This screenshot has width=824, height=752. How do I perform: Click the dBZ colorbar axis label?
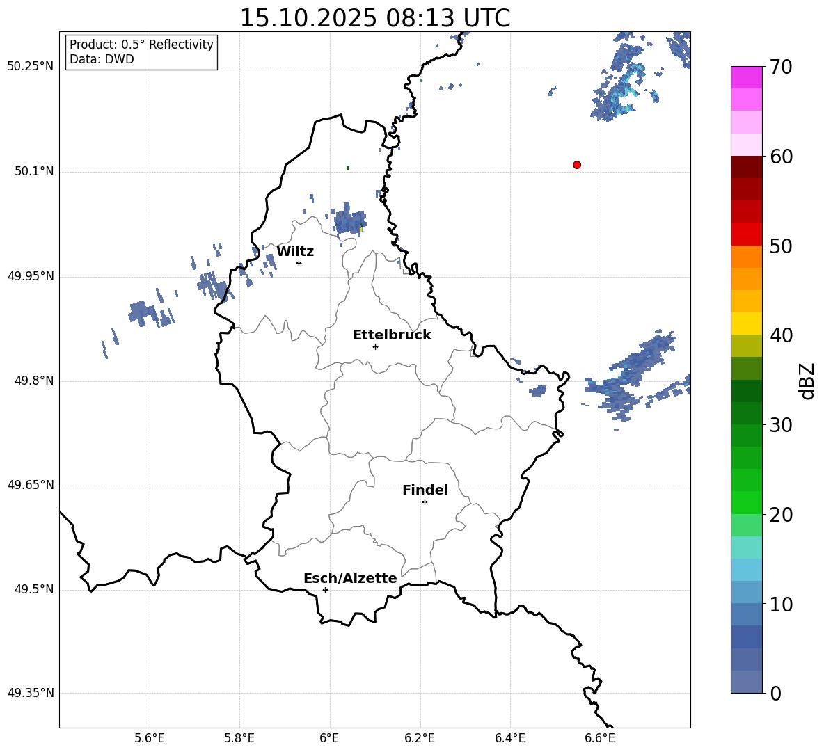point(808,381)
